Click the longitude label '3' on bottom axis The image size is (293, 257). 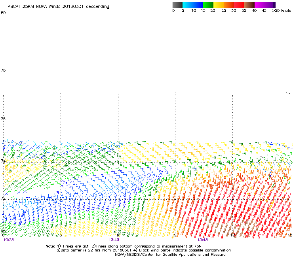tap(61, 235)
